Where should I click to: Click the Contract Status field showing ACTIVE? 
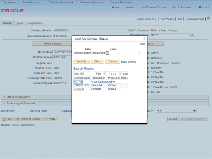pyautogui.click(x=170, y=35)
